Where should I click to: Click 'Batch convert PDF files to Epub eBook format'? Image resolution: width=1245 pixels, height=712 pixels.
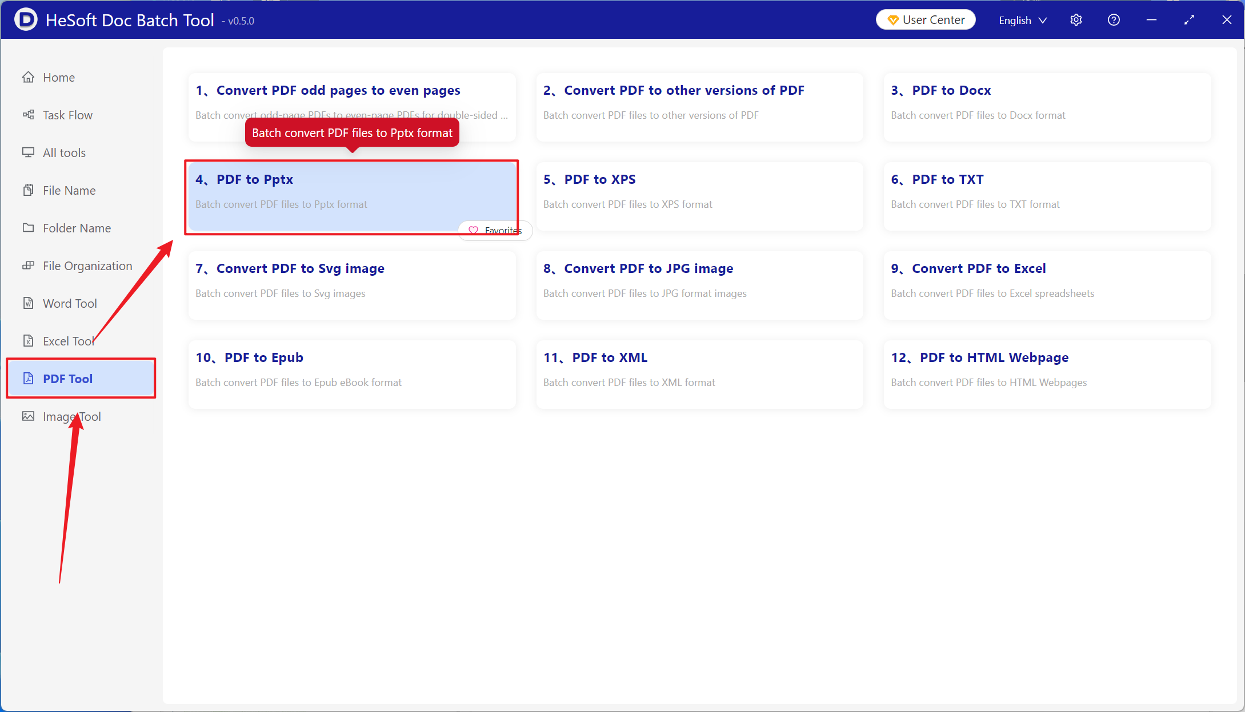(299, 383)
